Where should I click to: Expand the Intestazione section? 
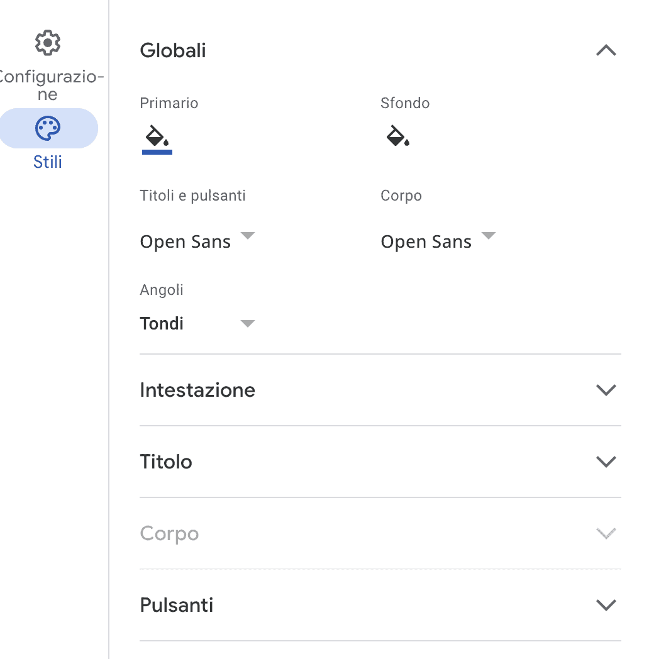pos(605,390)
